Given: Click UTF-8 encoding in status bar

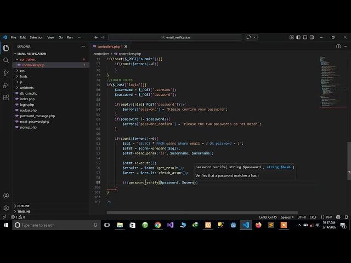Looking at the screenshot, I should (302, 217).
